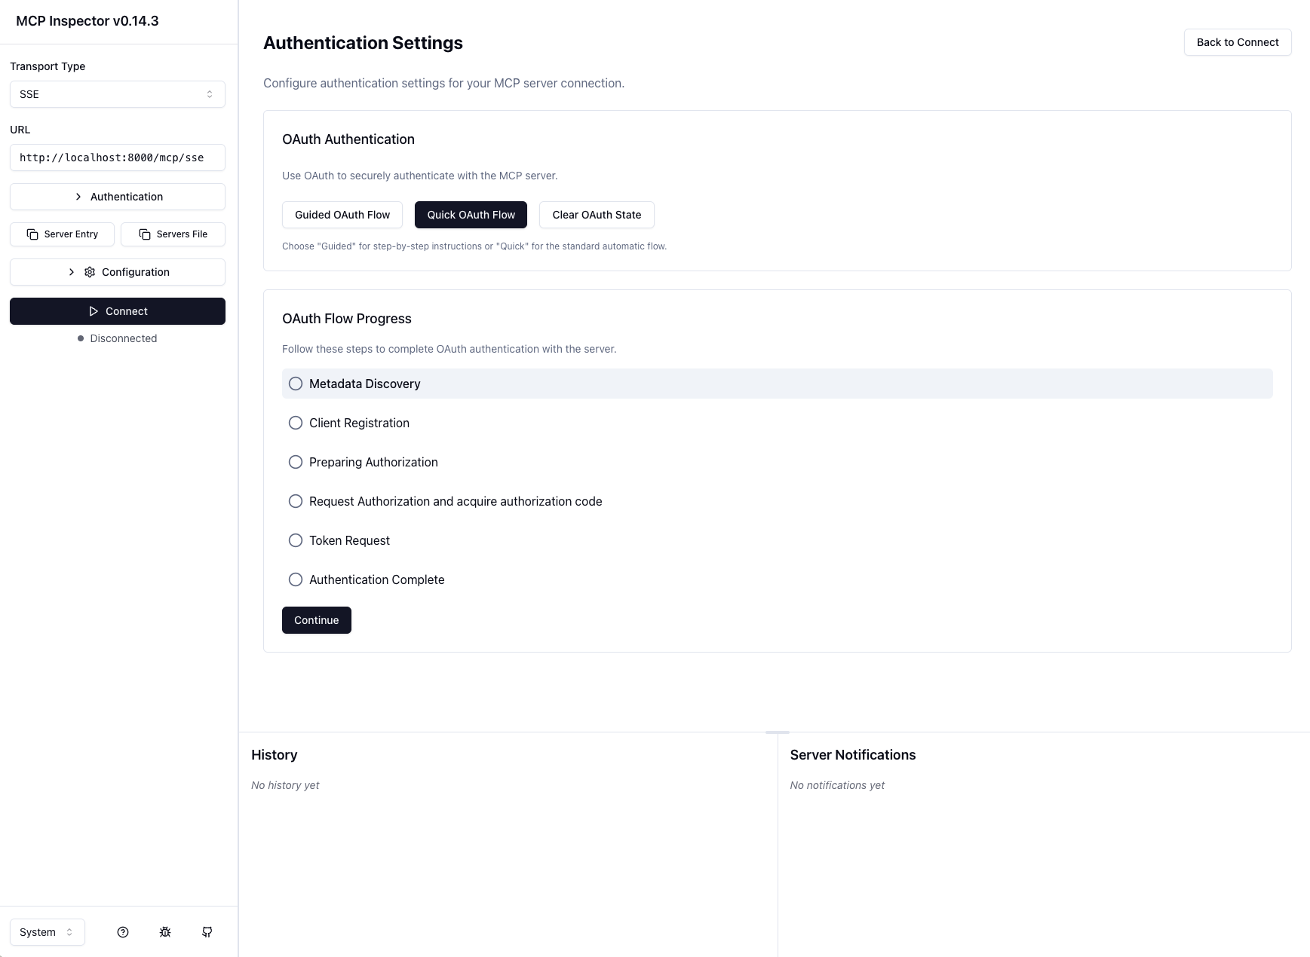Start the Quick OAuth Flow
The height and width of the screenshot is (957, 1310).
click(x=471, y=215)
